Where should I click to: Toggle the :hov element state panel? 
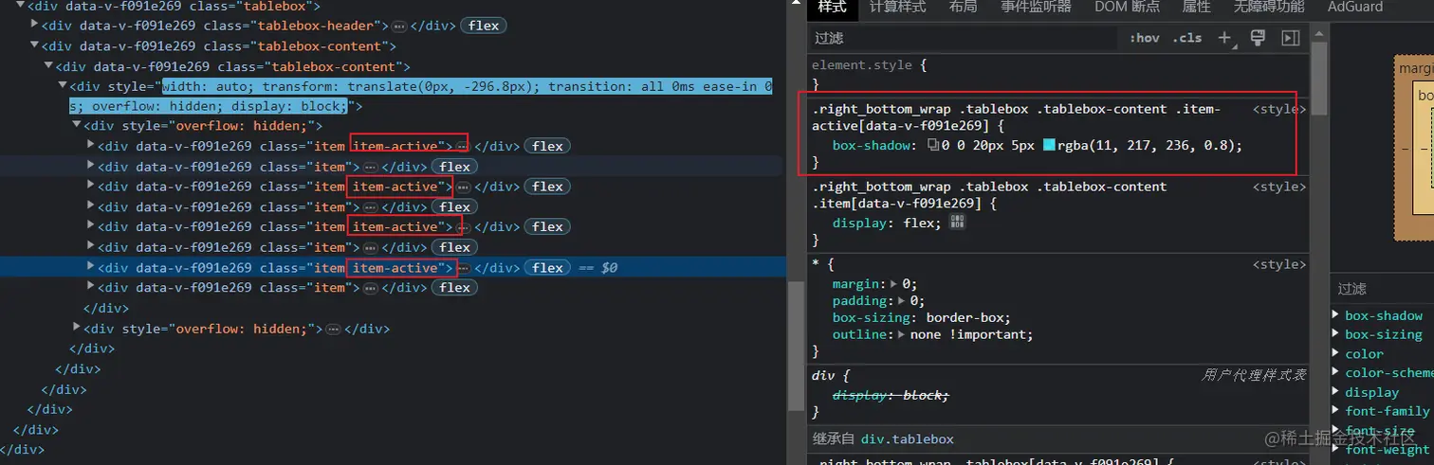1145,38
